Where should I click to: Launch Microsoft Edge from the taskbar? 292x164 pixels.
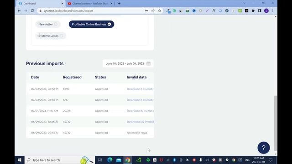point(109,160)
